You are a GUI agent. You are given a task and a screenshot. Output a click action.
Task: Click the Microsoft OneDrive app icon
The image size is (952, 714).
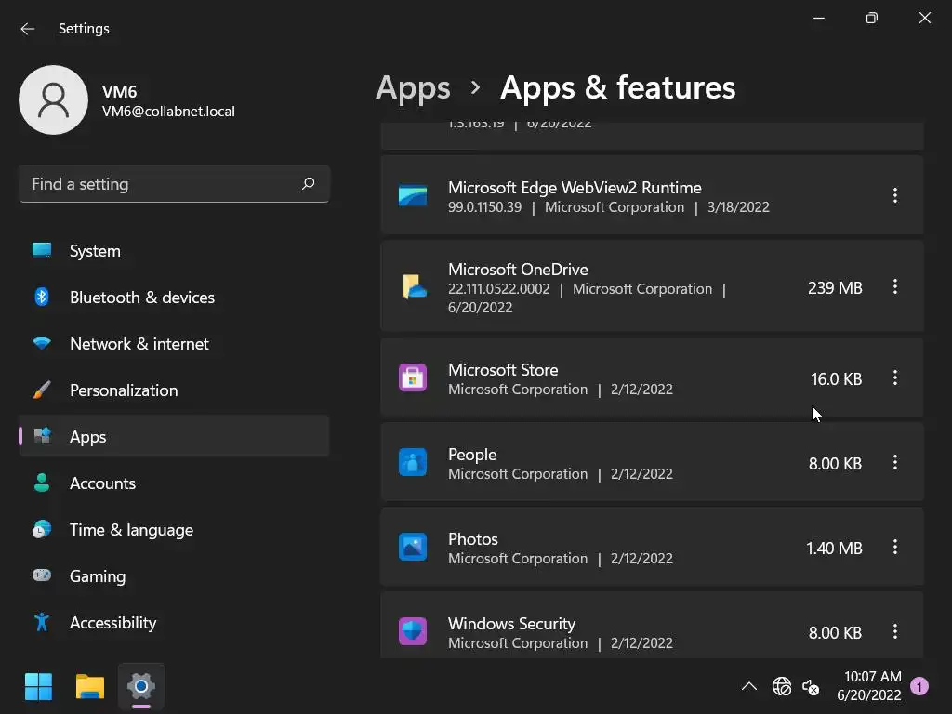tap(413, 287)
